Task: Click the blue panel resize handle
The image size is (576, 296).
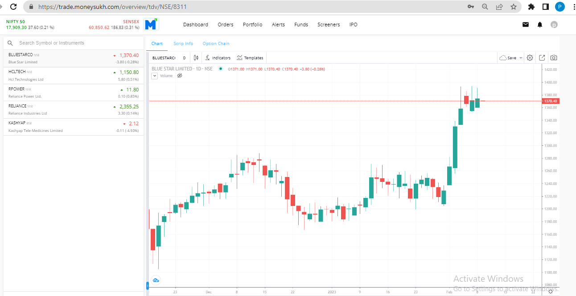Action: pos(147,285)
